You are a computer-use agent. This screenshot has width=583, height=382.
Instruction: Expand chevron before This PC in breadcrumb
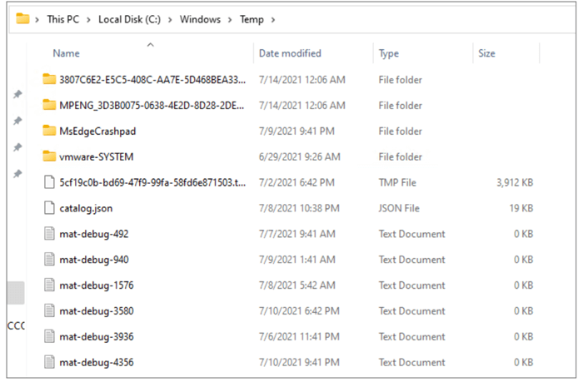coord(37,20)
